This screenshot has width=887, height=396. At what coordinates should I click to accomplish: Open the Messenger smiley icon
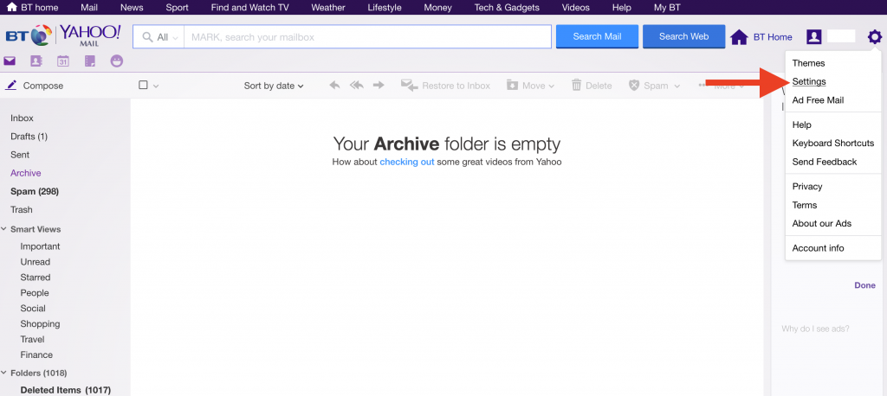(117, 61)
